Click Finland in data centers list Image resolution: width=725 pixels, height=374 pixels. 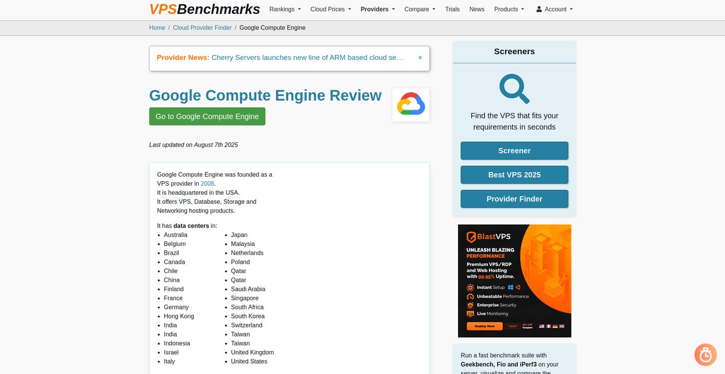pyautogui.click(x=174, y=289)
